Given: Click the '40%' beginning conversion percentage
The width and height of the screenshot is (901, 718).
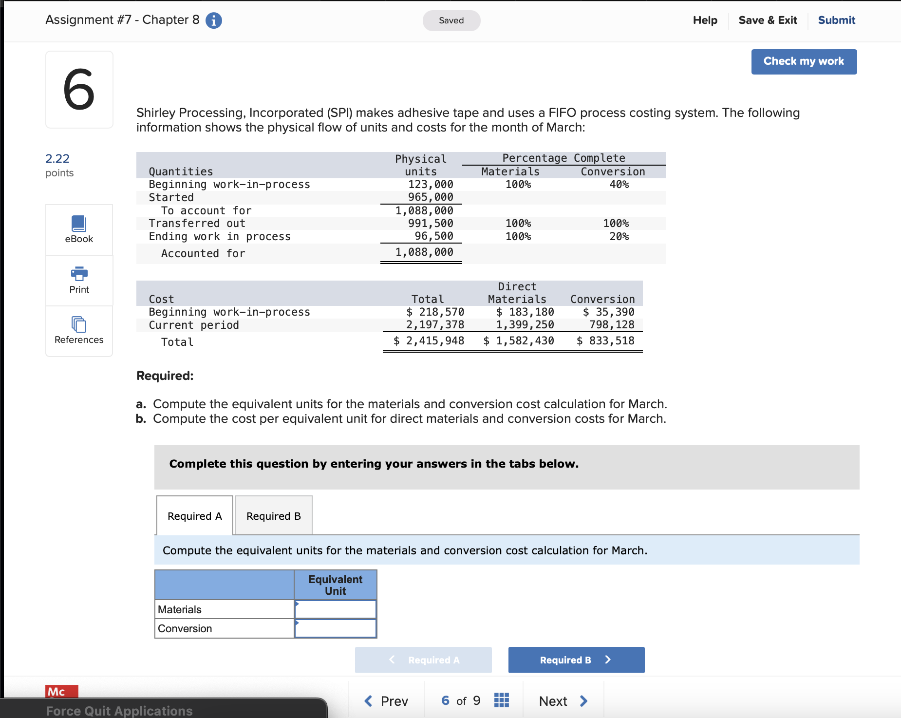Looking at the screenshot, I should (x=619, y=184).
